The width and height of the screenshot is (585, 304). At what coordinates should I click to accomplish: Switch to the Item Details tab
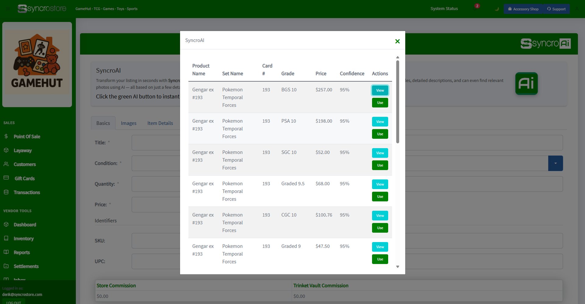(160, 123)
